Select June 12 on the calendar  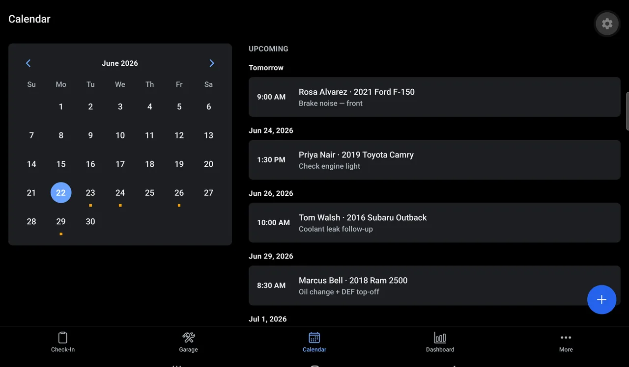coord(179,135)
